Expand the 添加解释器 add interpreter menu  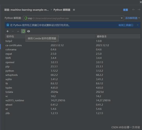click(132, 18)
